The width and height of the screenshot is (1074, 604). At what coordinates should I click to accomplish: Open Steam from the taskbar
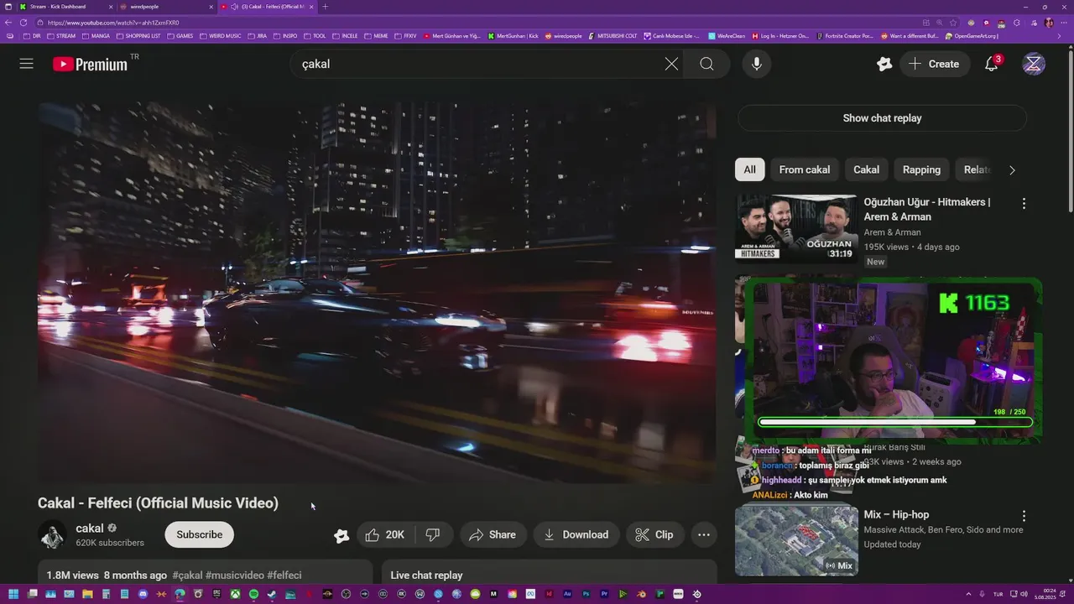(x=272, y=594)
